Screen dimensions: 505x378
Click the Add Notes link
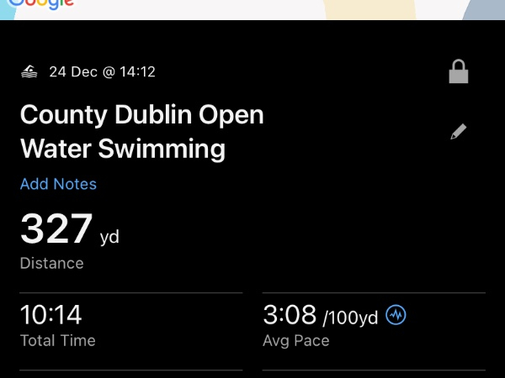click(58, 184)
